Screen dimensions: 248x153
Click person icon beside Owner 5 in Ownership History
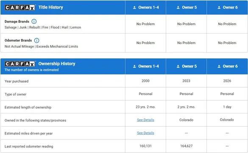point(178,66)
